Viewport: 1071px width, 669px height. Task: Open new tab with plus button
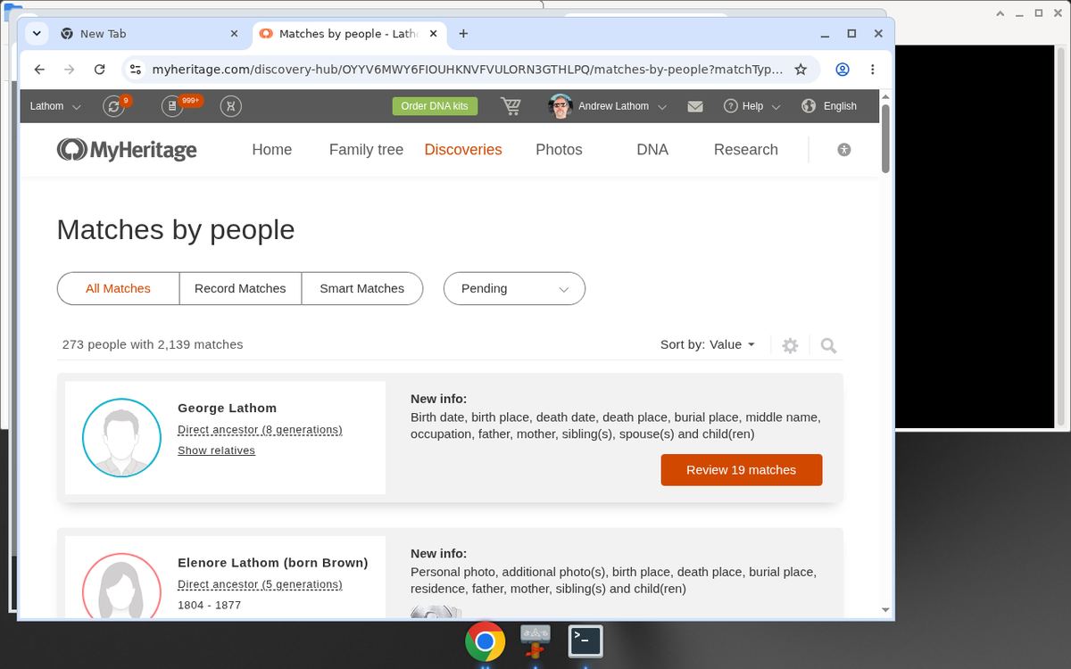point(463,33)
